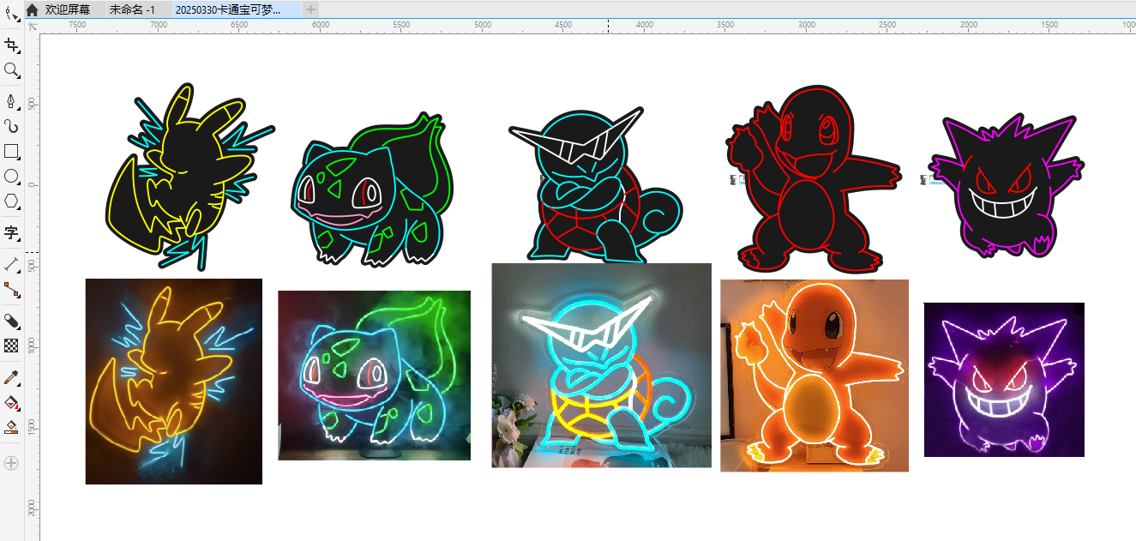The height and width of the screenshot is (541, 1136).
Task: Select the Smart Fill tool
Action: click(11, 427)
